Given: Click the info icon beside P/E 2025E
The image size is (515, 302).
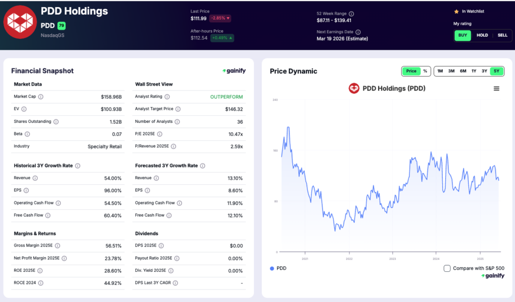Looking at the screenshot, I should point(160,134).
